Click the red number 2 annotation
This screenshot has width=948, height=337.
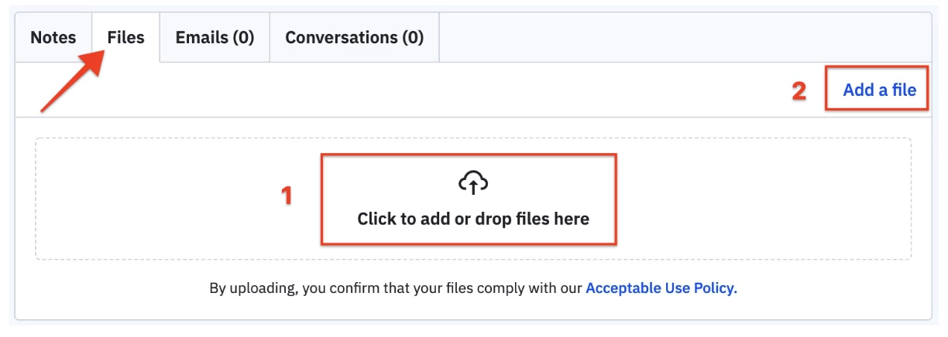coord(799,91)
